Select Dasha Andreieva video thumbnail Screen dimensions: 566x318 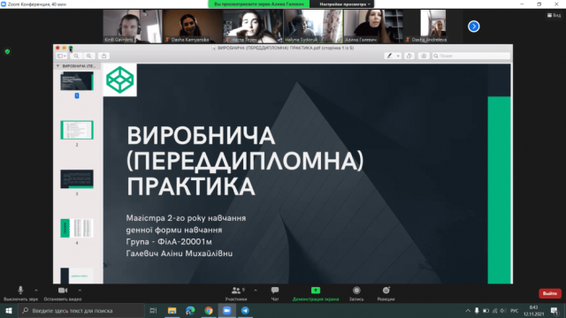coord(433,26)
